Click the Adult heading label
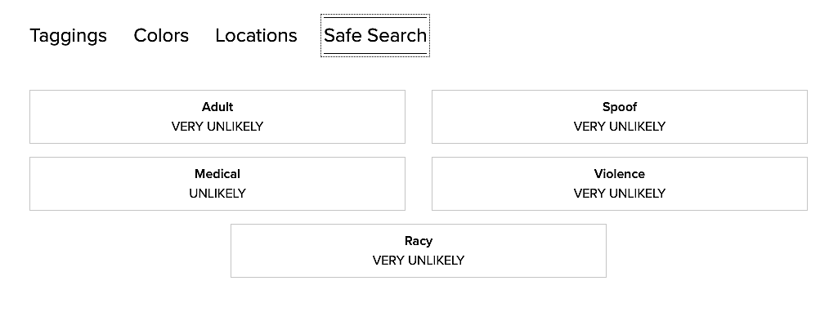This screenshot has height=330, width=829. [x=217, y=107]
